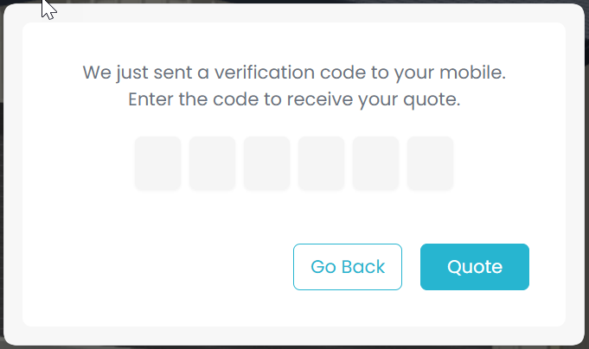Focus the second verification code digit box

[212, 162]
